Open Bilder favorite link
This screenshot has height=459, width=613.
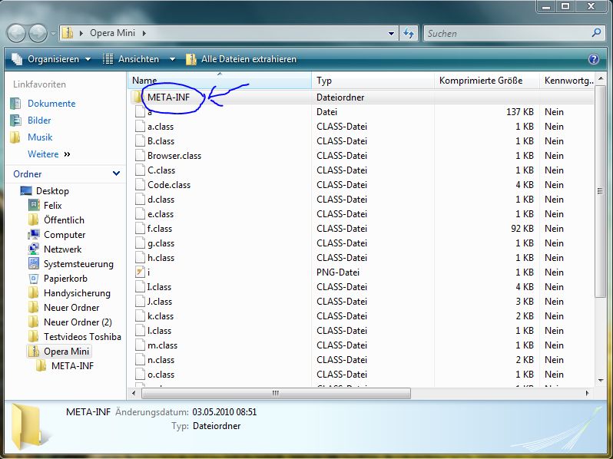(39, 121)
